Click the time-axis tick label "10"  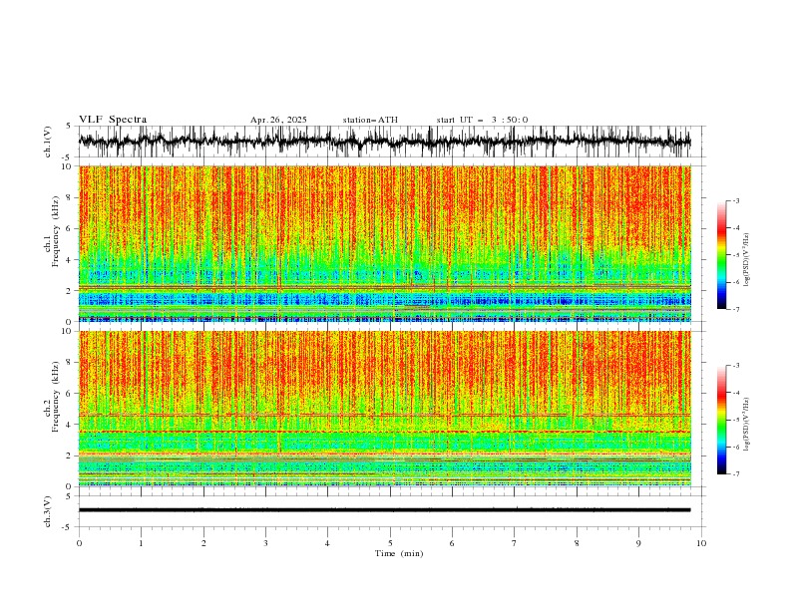[701, 543]
